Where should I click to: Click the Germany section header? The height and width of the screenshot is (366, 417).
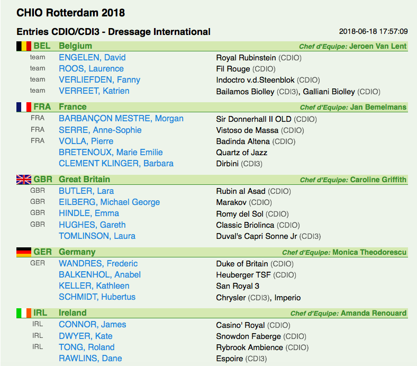(212, 252)
